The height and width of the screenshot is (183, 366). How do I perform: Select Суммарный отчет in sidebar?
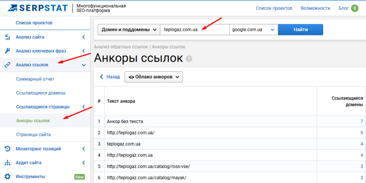pyautogui.click(x=35, y=79)
